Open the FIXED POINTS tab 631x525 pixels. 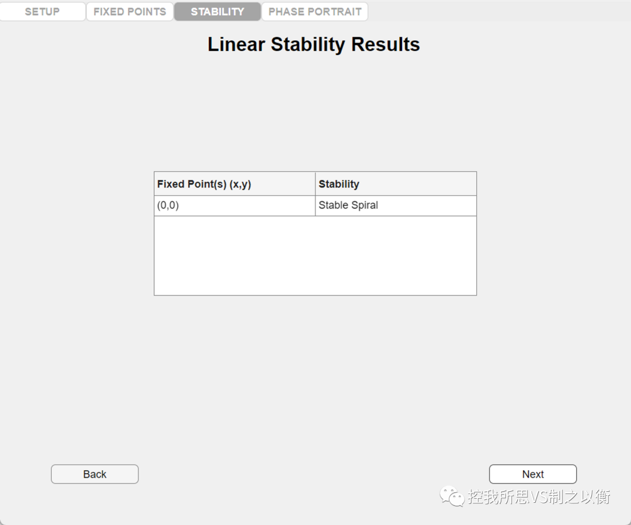(130, 12)
